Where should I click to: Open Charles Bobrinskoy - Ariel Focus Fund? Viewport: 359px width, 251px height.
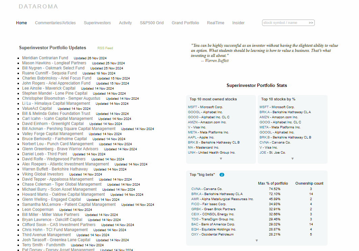(57, 78)
